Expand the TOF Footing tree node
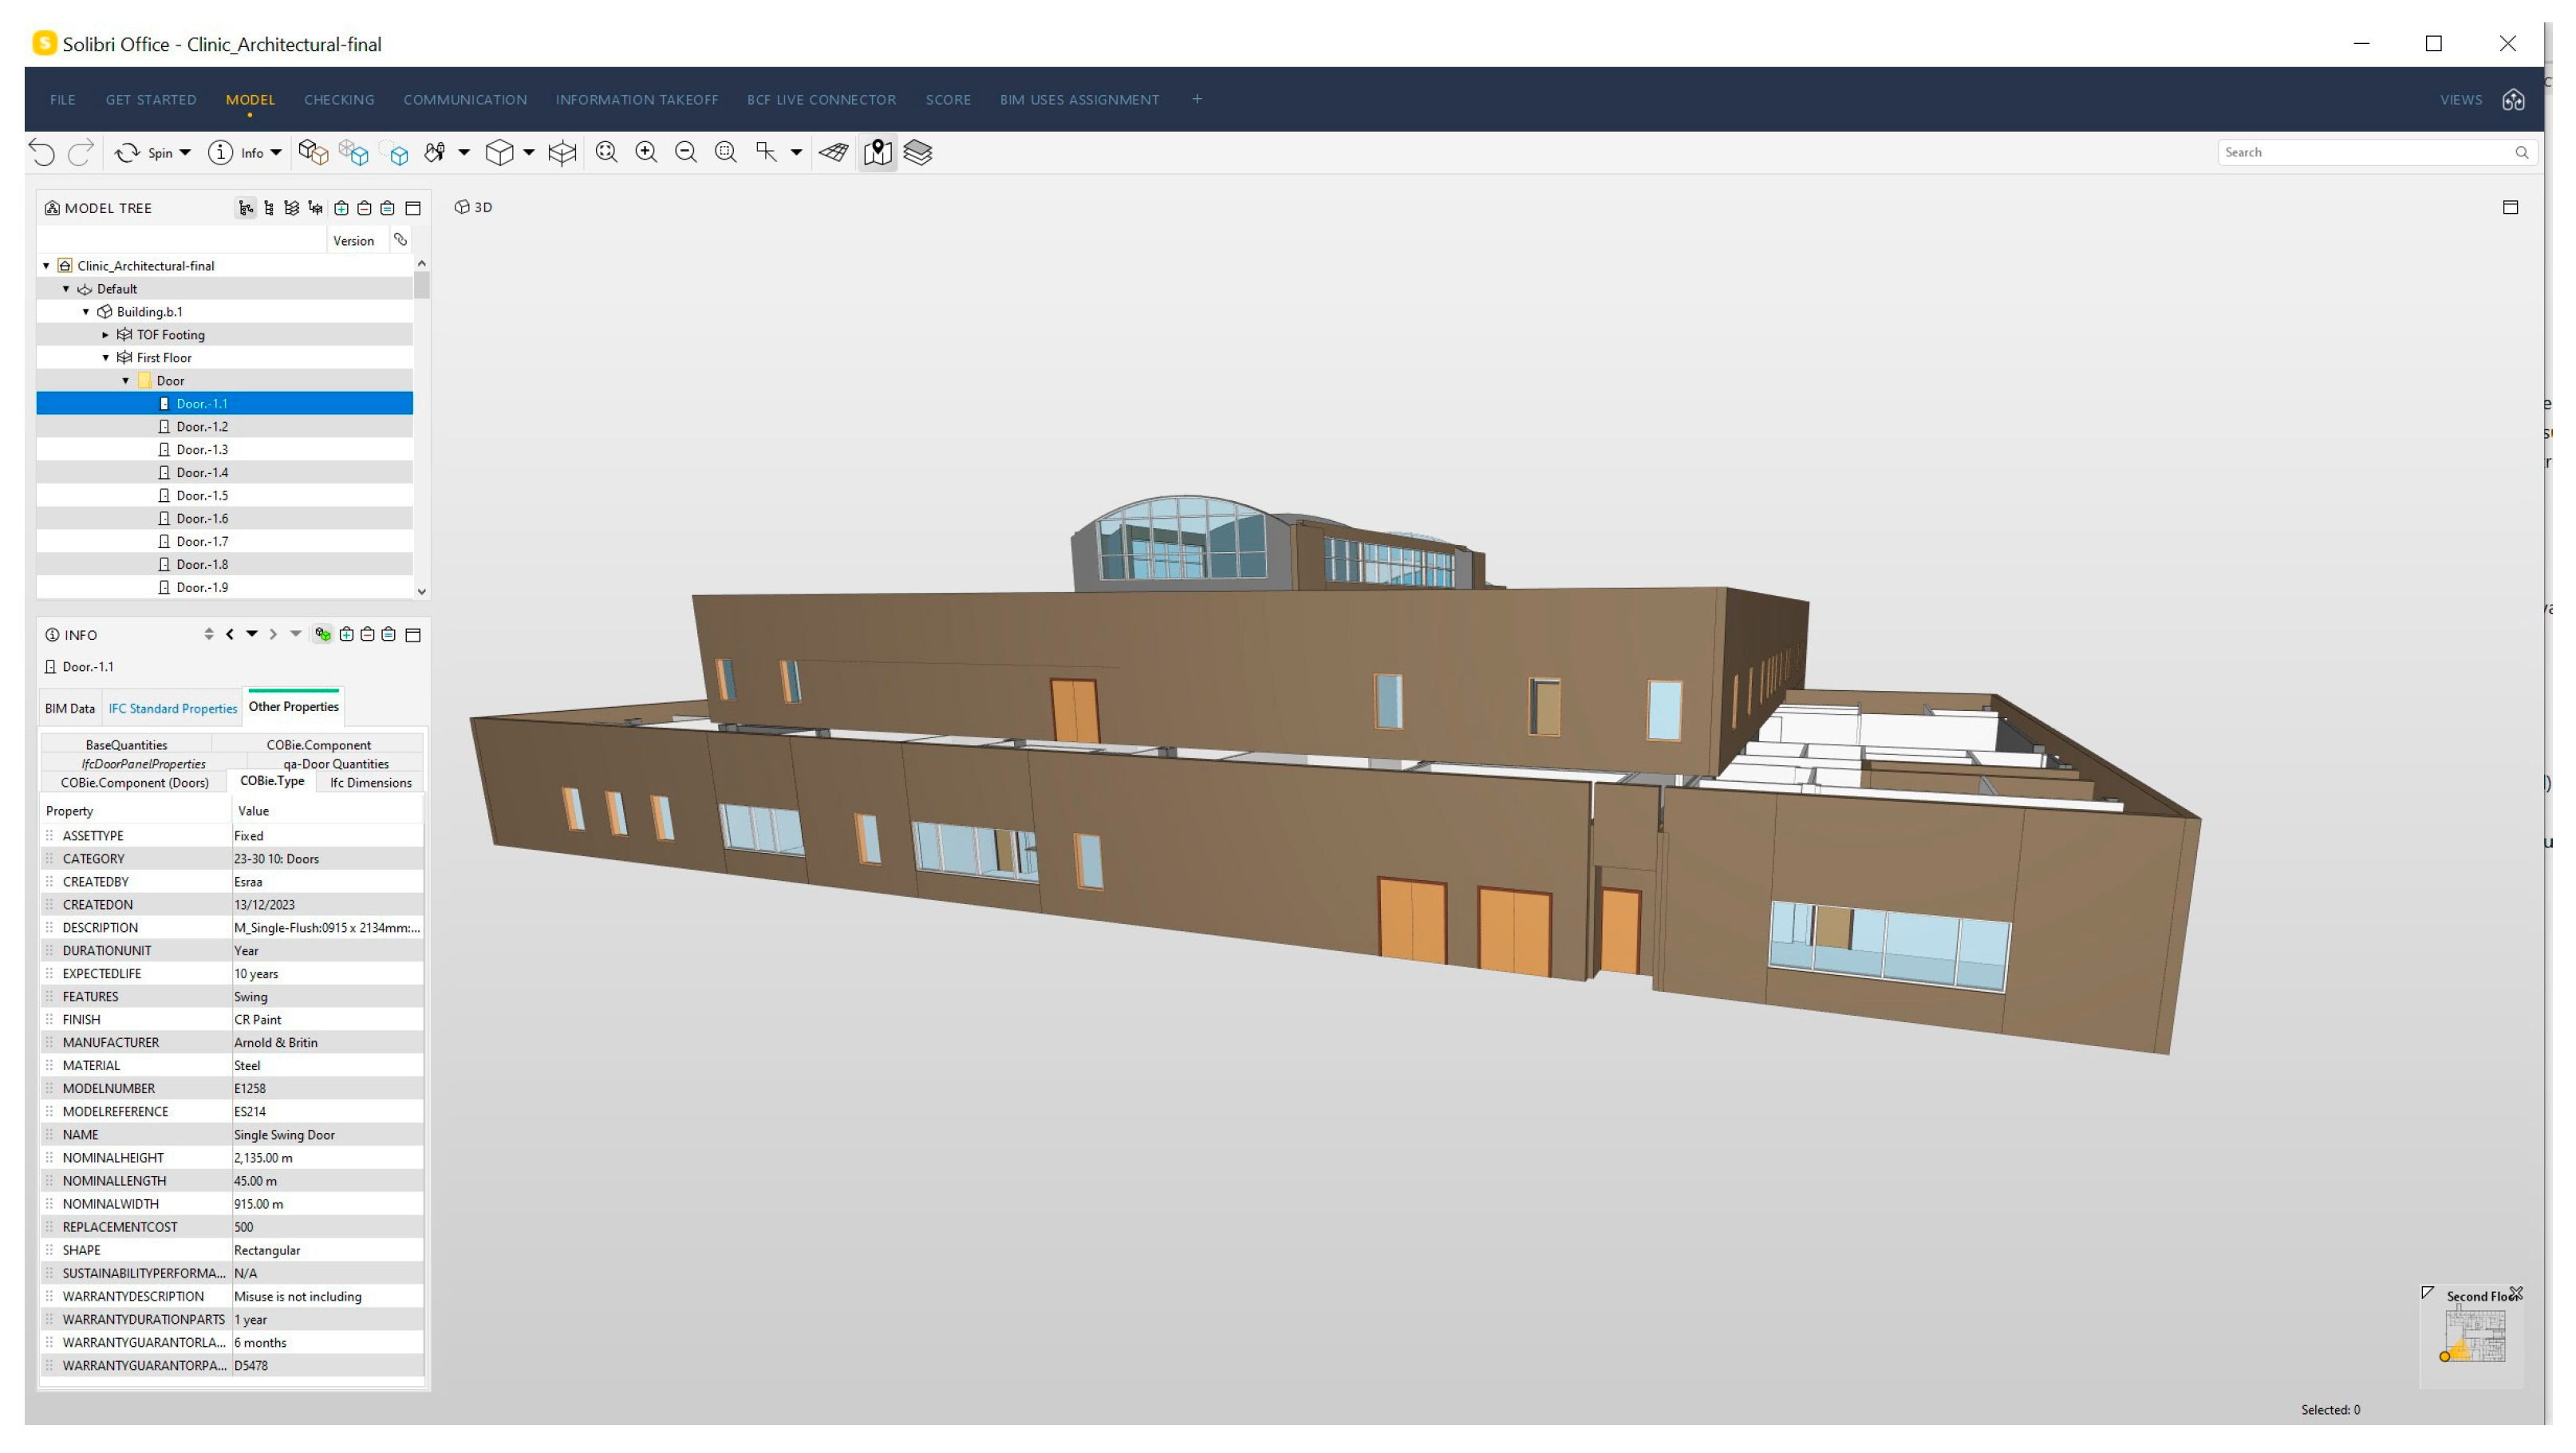Viewport: 2576px width, 1453px height. click(106, 336)
